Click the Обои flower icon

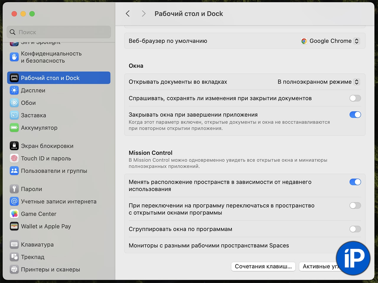pos(14,103)
